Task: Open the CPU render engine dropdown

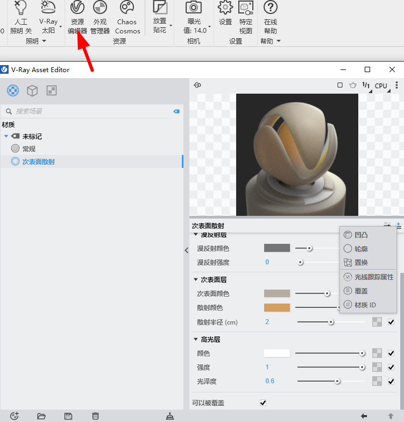Action: click(x=382, y=86)
